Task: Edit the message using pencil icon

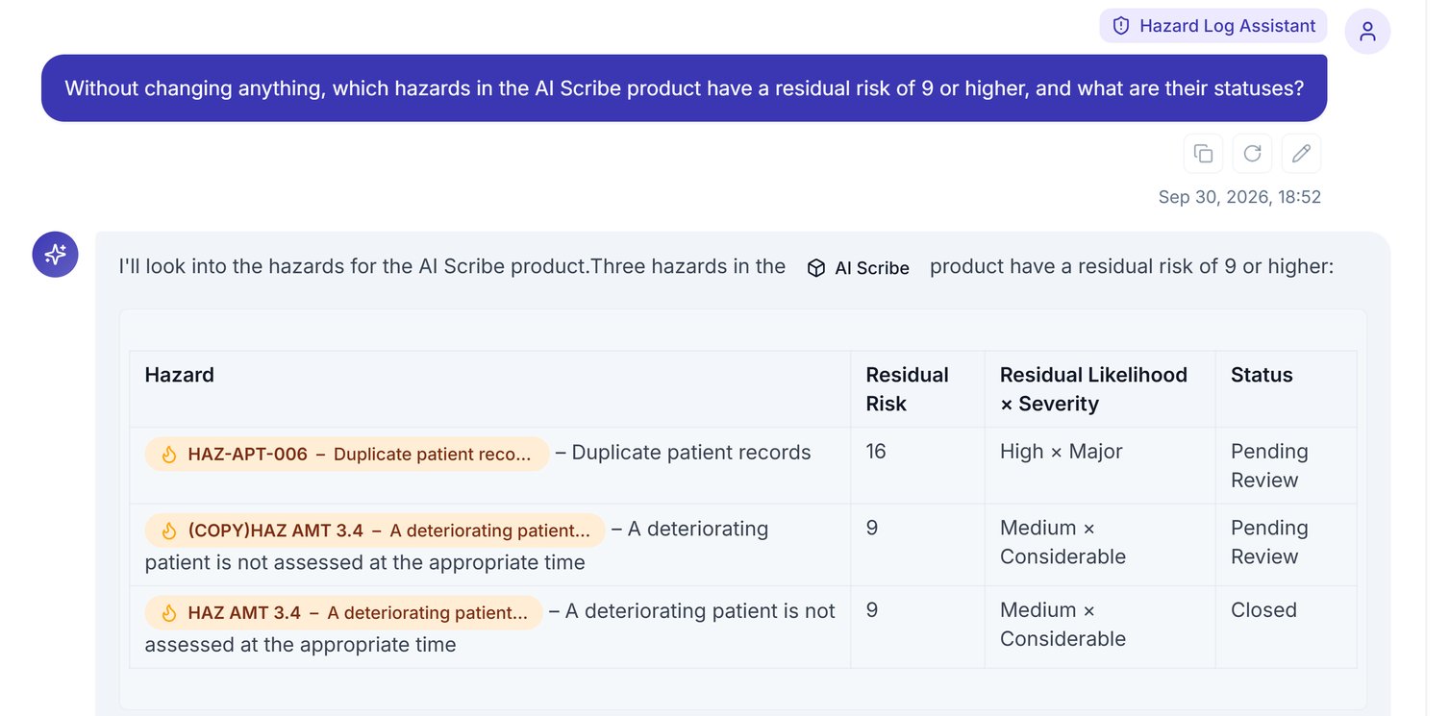Action: point(1301,154)
